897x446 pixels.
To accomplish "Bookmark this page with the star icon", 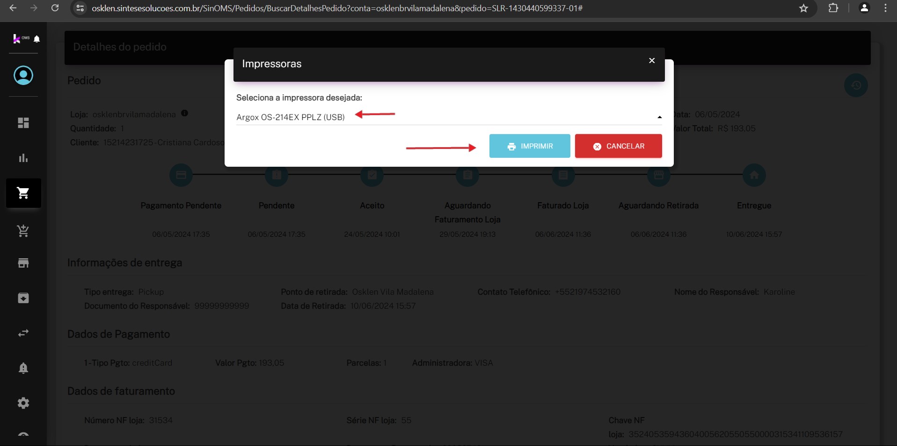I will [x=803, y=8].
